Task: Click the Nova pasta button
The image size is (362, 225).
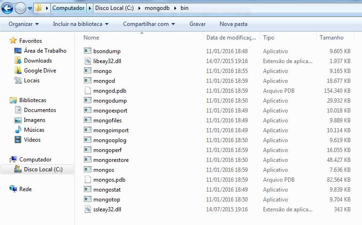Action: click(x=233, y=24)
